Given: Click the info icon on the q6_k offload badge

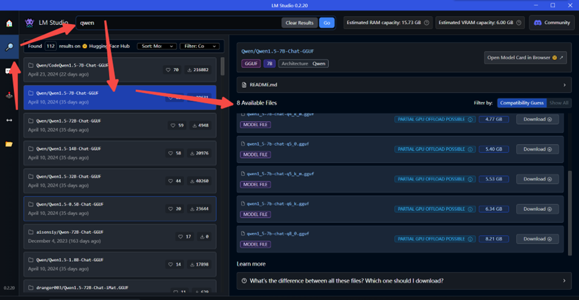Looking at the screenshot, I should click(x=470, y=209).
